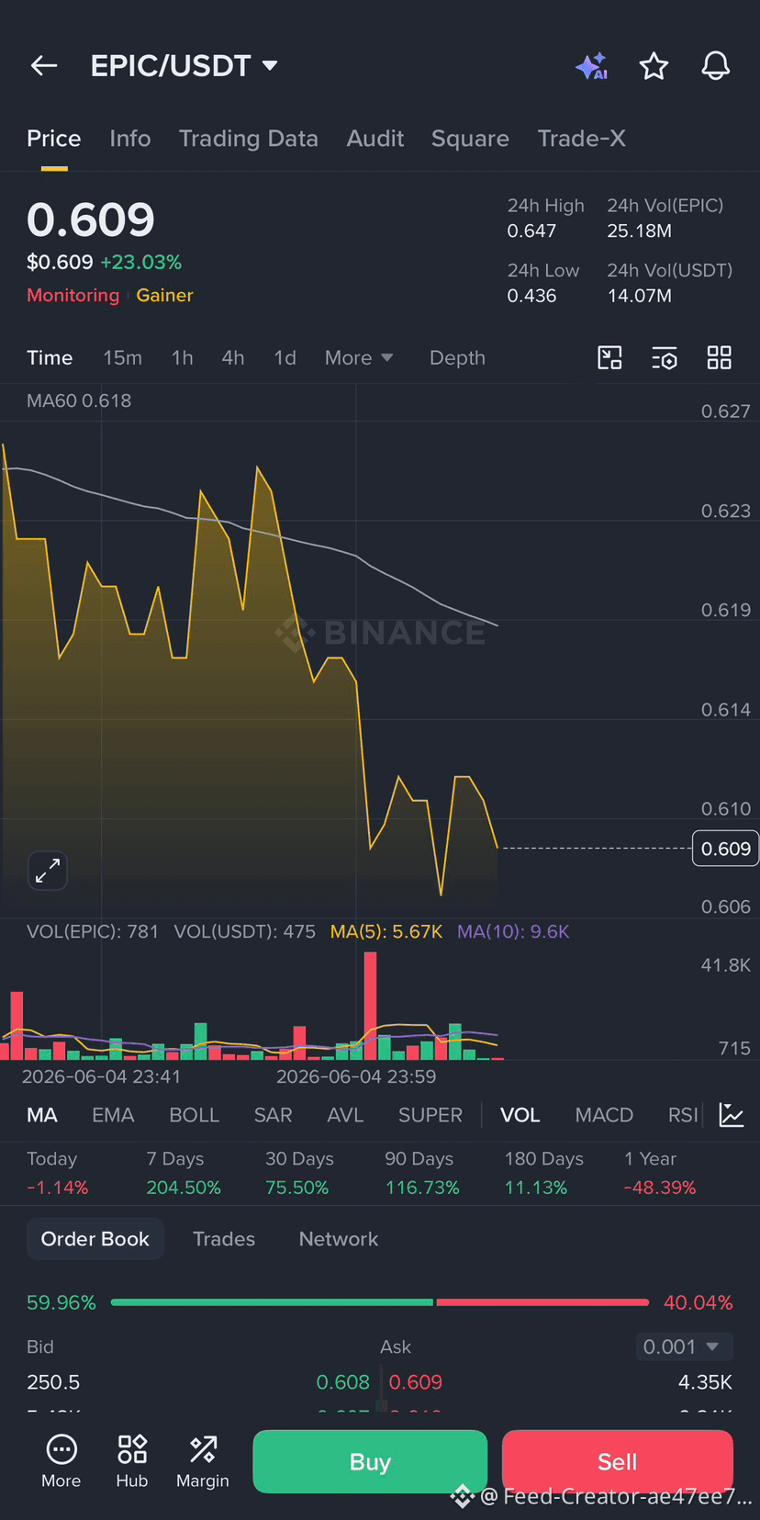
Task: Tap the Gainer tag
Action: point(165,295)
